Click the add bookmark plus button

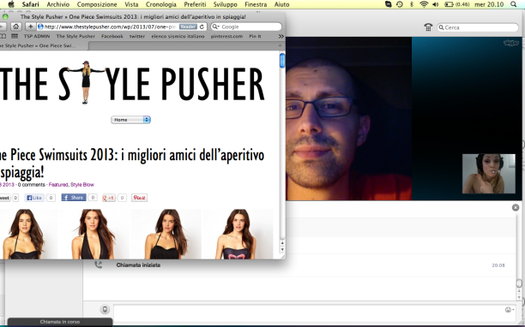click(30, 27)
